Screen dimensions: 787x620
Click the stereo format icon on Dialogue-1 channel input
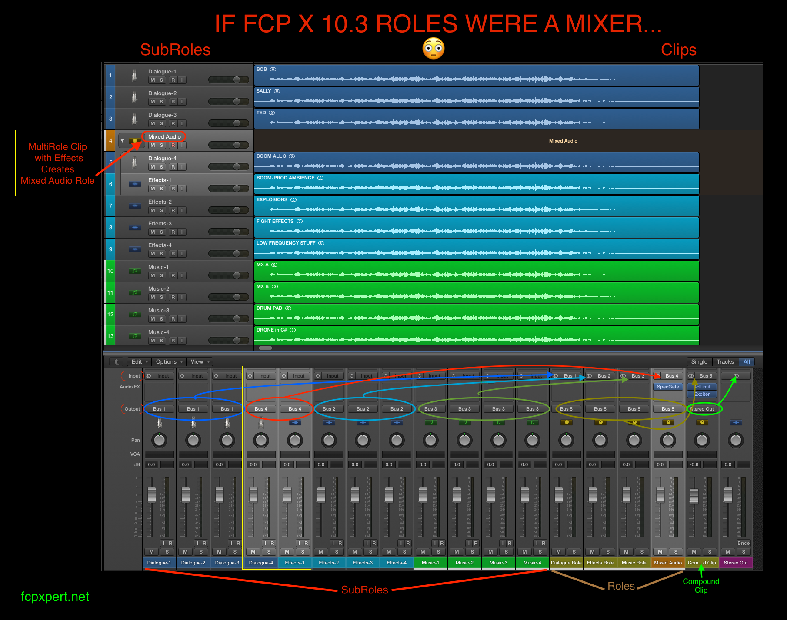(x=148, y=376)
